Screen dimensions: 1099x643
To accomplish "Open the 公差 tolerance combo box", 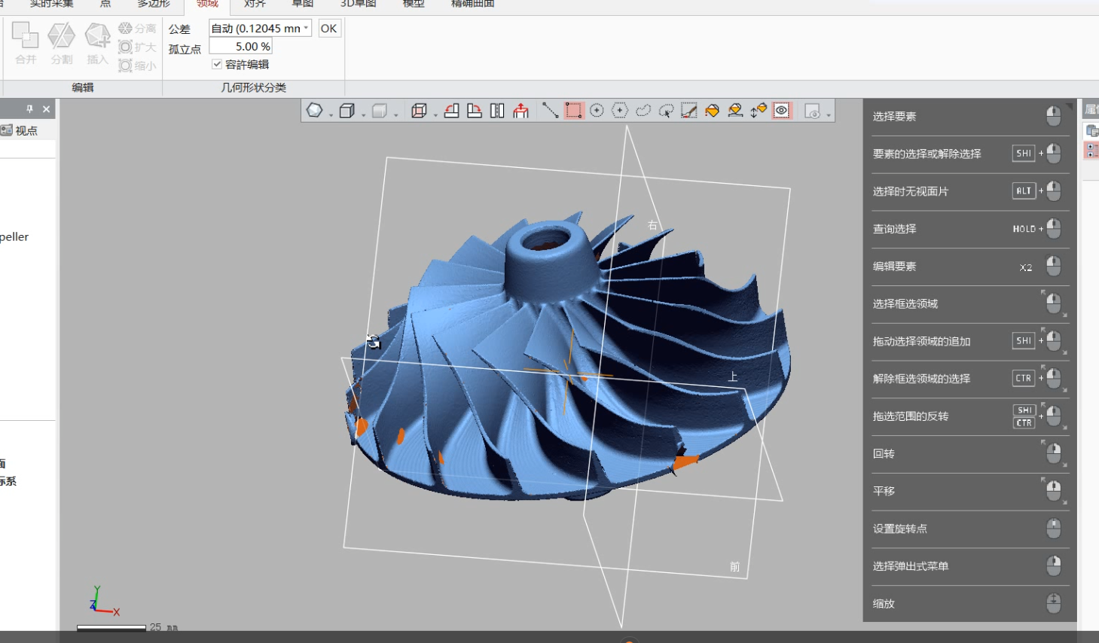I will (x=261, y=29).
